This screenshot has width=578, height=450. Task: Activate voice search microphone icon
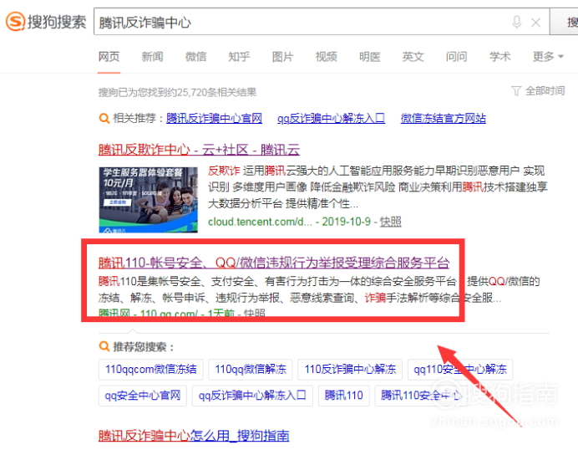(x=517, y=22)
